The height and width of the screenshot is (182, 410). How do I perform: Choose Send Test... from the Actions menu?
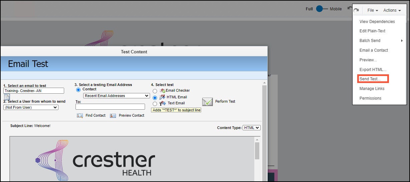tap(370, 79)
